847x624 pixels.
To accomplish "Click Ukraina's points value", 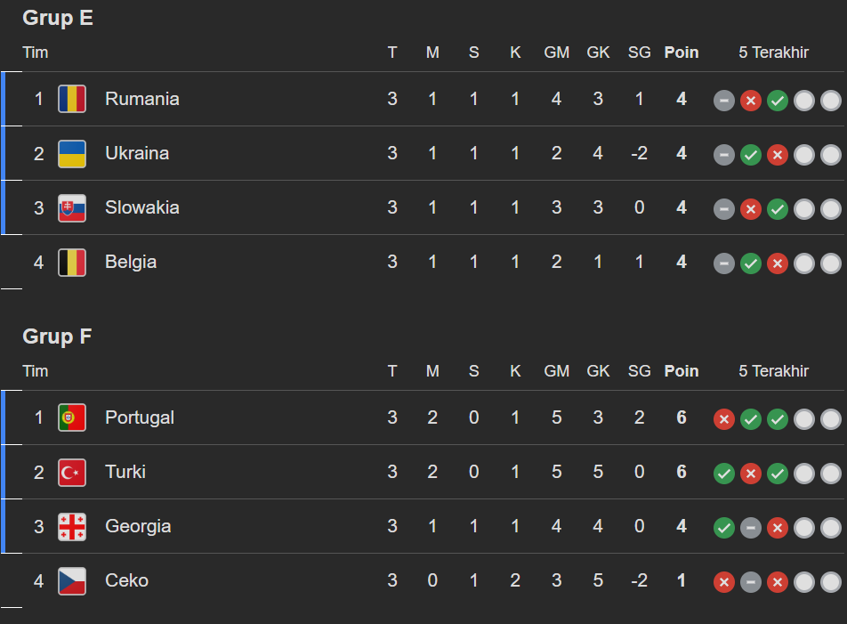I will click(682, 153).
